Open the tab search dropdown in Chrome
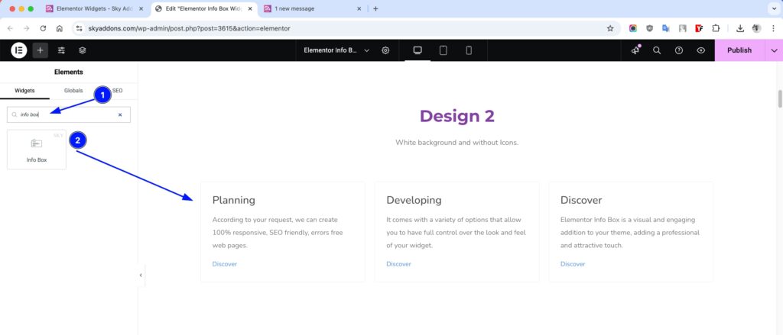Viewport: 783px width, 335px height. 773,8
